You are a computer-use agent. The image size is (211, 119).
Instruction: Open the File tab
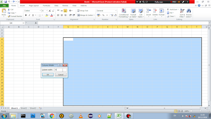click(x=4, y=6)
